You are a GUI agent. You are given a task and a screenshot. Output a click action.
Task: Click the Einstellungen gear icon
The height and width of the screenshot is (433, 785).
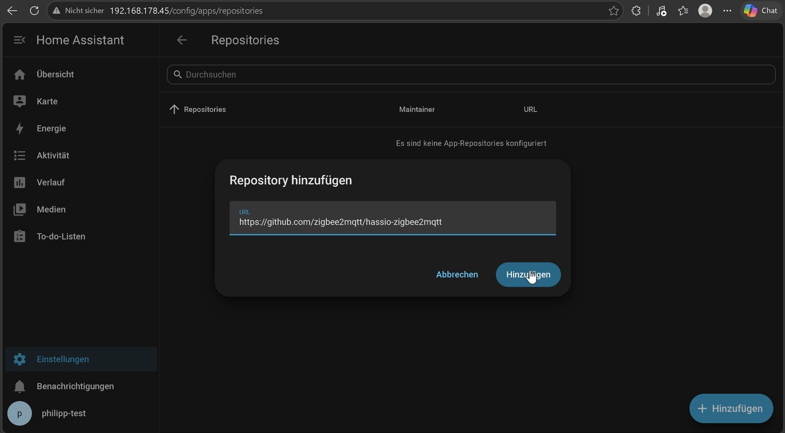[x=20, y=359]
